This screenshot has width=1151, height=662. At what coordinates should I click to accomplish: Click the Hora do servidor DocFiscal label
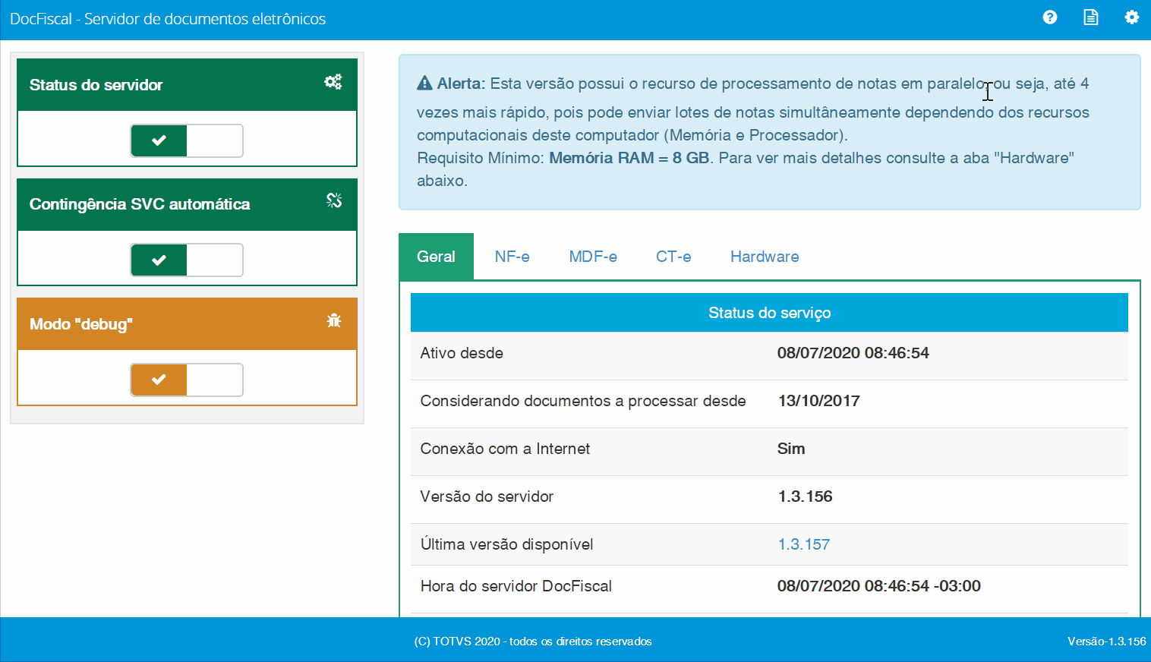click(516, 586)
